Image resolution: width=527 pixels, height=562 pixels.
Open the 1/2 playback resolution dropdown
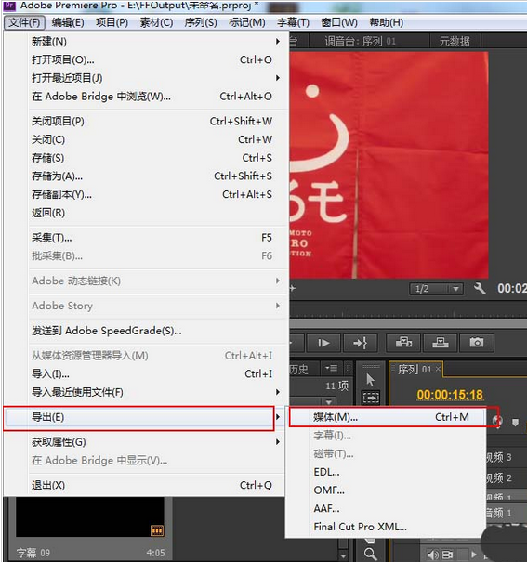(x=436, y=289)
